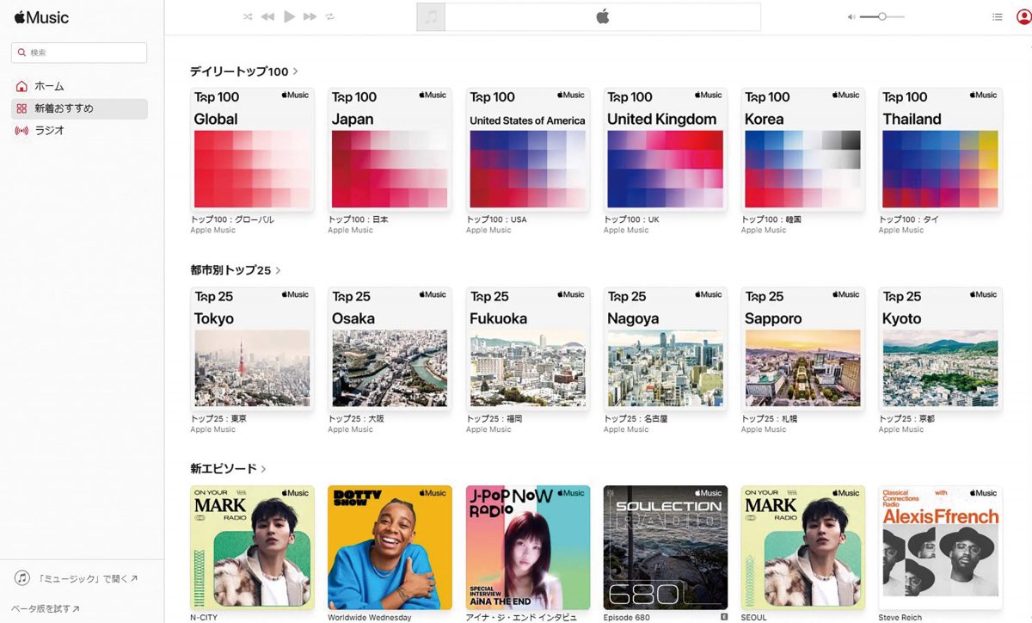
Task: Expand the デイリートップ100 section
Action: [244, 71]
